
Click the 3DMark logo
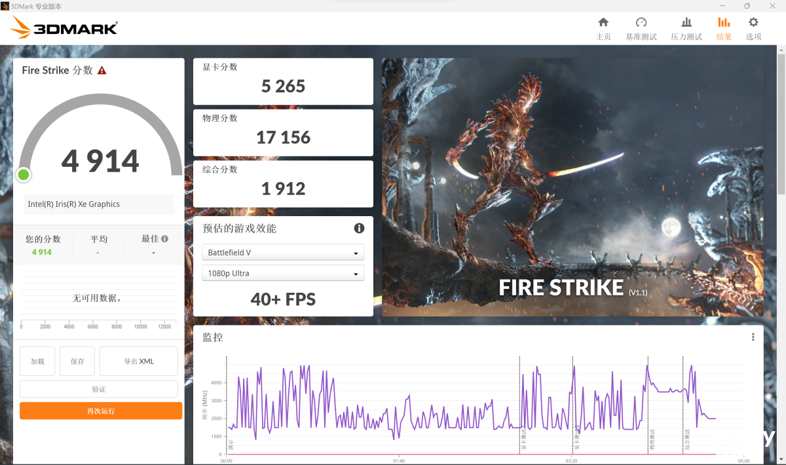(x=64, y=28)
